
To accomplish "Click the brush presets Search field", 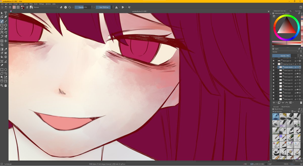I will coord(282,161).
